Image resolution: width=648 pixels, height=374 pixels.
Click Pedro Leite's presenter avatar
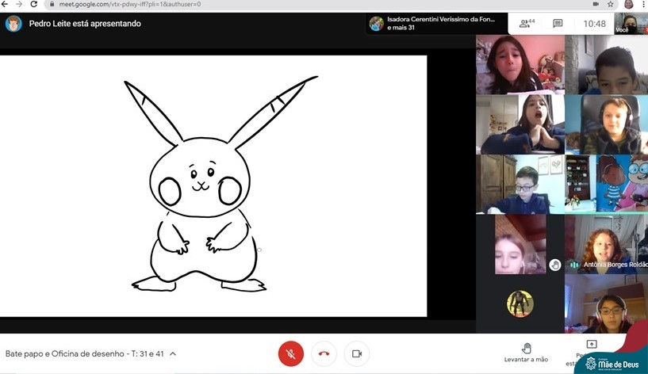[13, 24]
